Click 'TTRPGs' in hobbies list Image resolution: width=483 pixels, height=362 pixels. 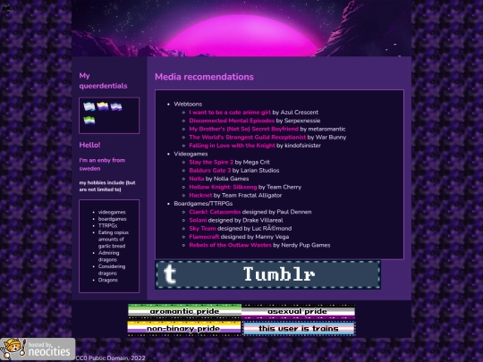coord(107,225)
